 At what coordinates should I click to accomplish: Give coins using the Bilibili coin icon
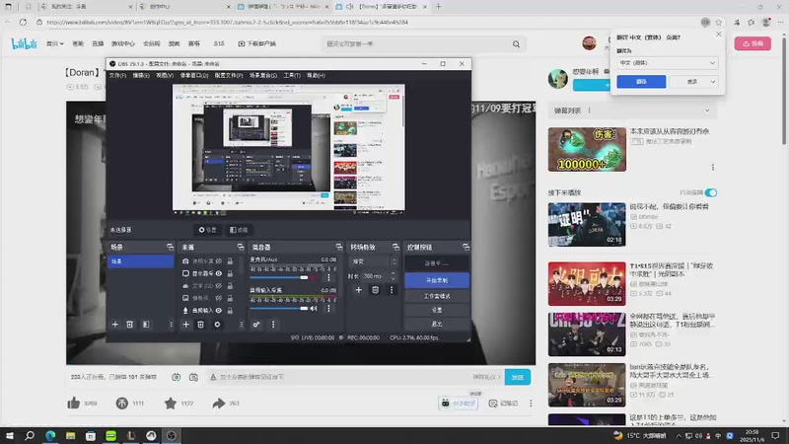pyautogui.click(x=121, y=404)
